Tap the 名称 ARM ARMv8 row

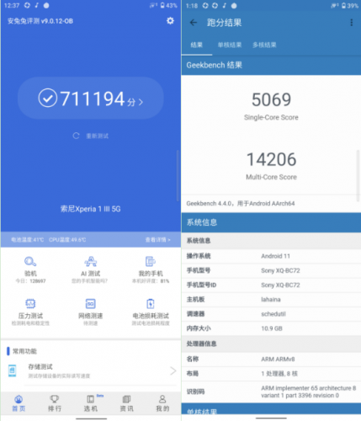tap(271, 360)
